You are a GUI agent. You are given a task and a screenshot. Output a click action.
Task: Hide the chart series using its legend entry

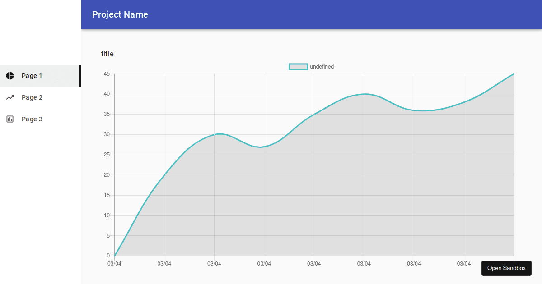(311, 66)
